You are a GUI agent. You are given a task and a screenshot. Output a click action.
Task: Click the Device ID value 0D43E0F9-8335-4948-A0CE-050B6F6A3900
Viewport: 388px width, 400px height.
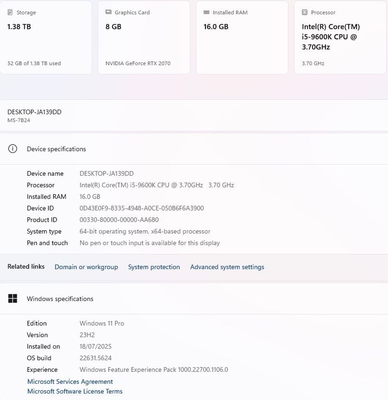pyautogui.click(x=141, y=208)
